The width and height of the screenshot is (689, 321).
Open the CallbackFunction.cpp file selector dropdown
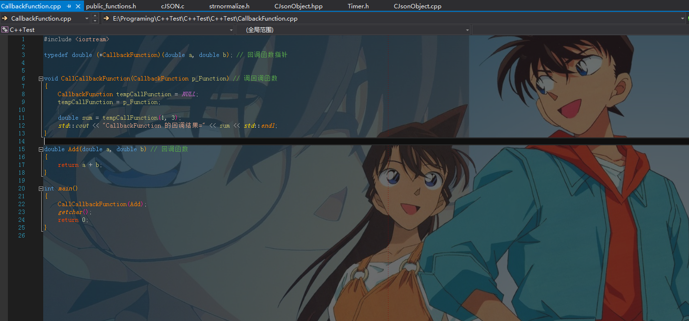(87, 19)
